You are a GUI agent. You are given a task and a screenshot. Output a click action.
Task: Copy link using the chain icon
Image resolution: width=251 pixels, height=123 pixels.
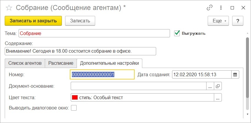(209, 8)
